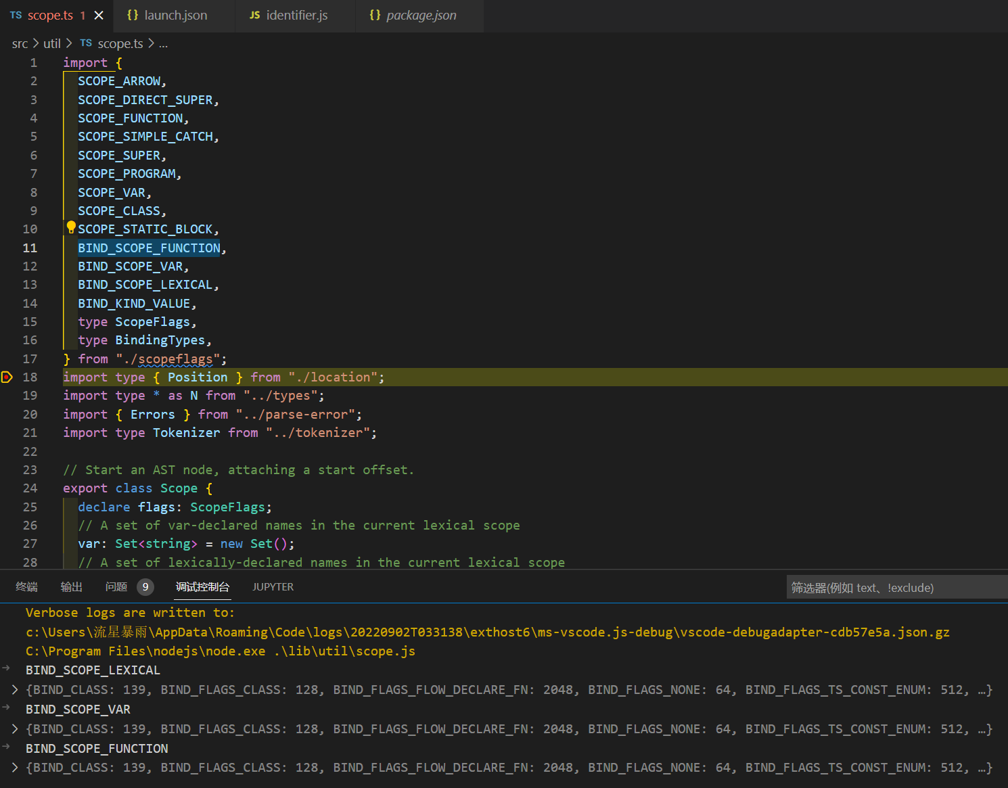This screenshot has height=788, width=1008.
Task: Click the util breadcrumb folder
Action: click(x=52, y=44)
